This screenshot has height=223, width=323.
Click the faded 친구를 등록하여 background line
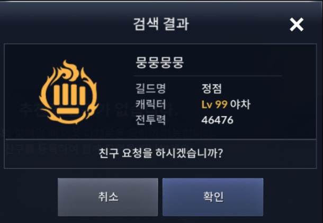point(41,149)
